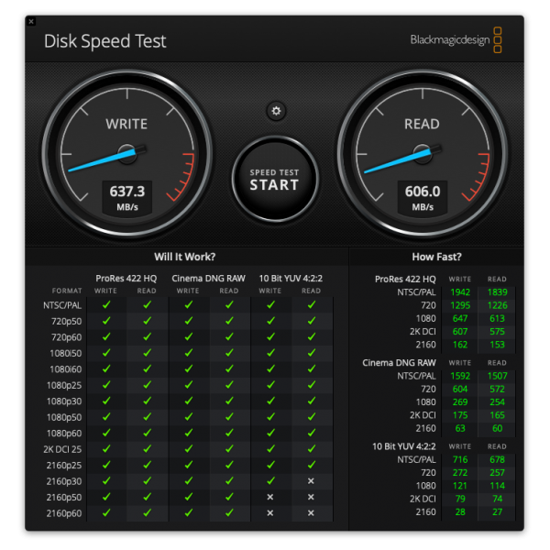Click the Cinema DNG RAW read checkmark for 2160p60
The height and width of the screenshot is (550, 550).
[x=229, y=512]
